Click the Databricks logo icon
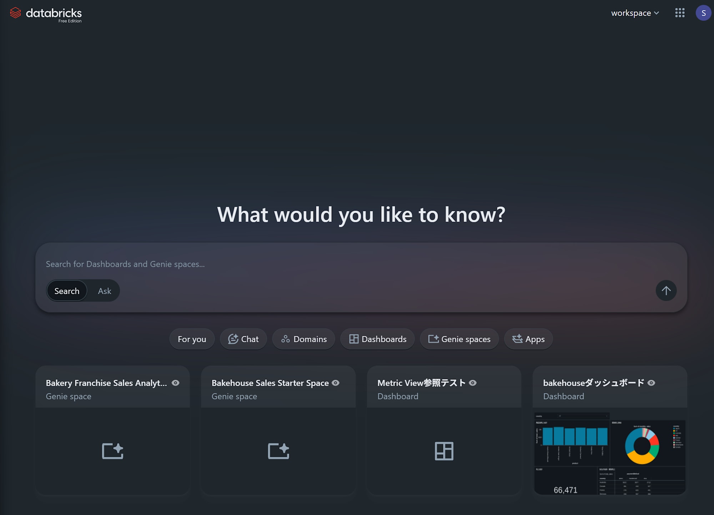The height and width of the screenshot is (515, 714). point(15,13)
